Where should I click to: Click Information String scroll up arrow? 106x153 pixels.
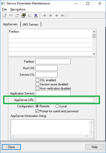pos(91,122)
